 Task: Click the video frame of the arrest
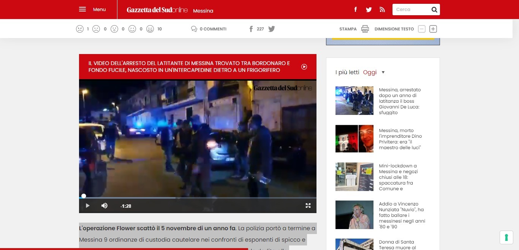198,139
